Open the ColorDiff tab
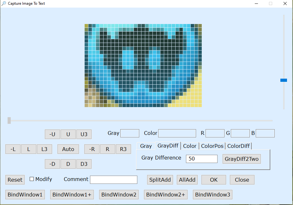This screenshot has width=293, height=205. coord(238,146)
